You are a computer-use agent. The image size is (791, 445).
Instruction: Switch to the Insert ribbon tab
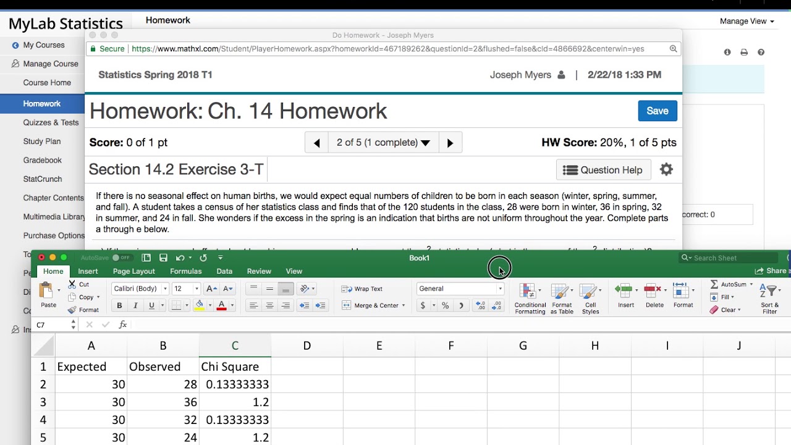[88, 271]
